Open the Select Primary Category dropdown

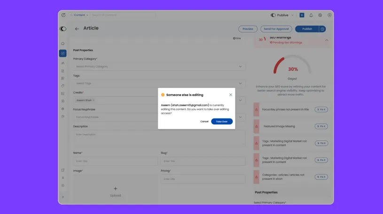[159, 66]
